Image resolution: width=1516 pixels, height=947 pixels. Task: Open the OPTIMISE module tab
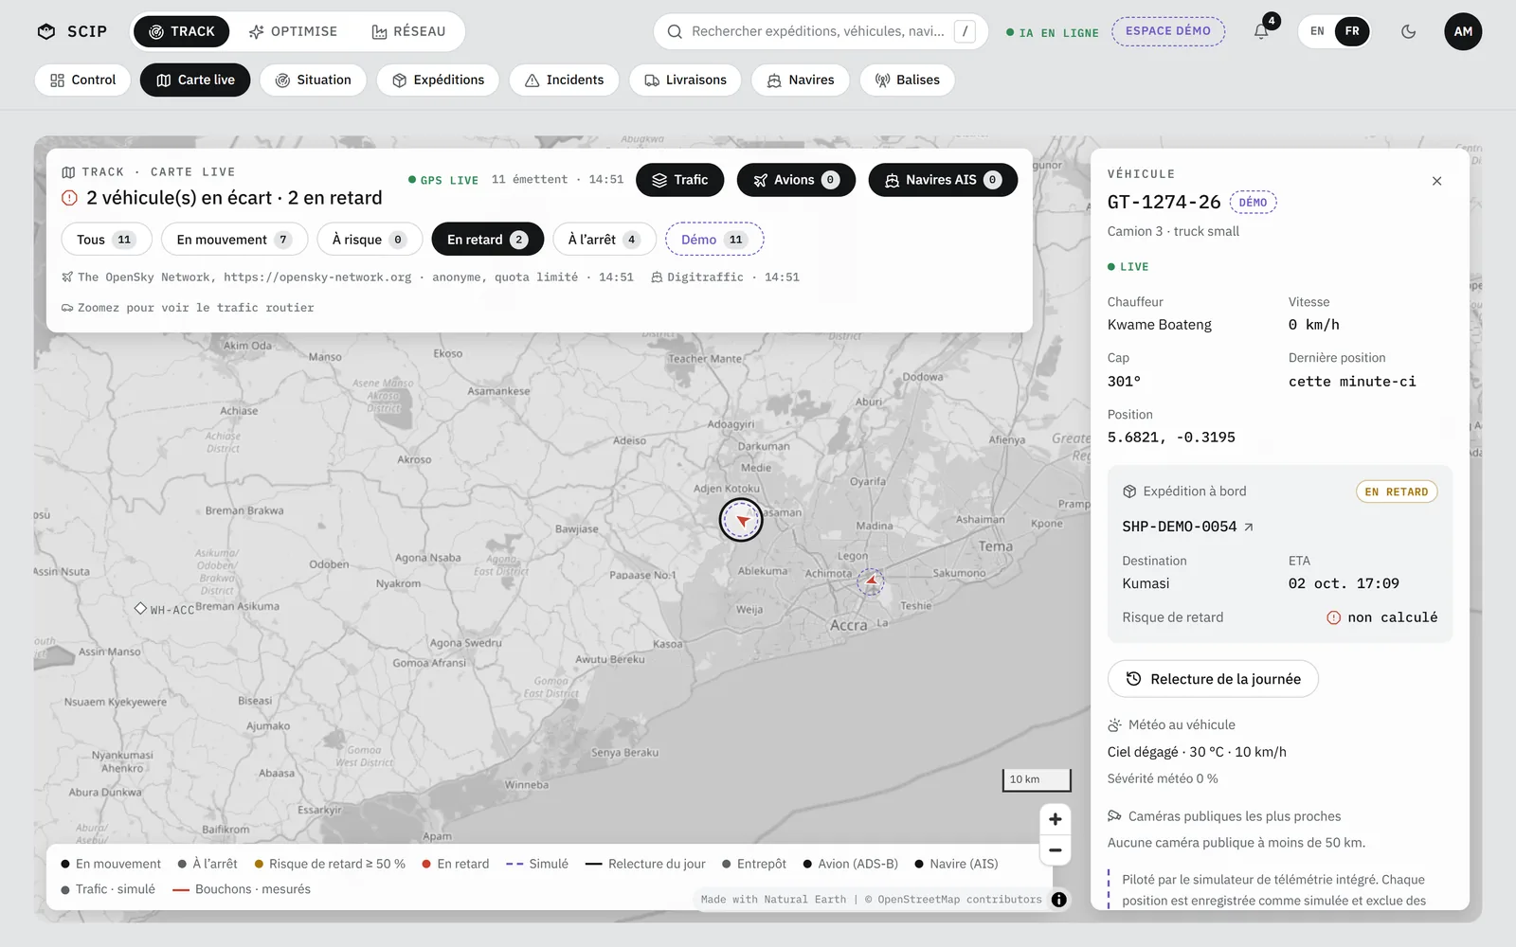293,31
